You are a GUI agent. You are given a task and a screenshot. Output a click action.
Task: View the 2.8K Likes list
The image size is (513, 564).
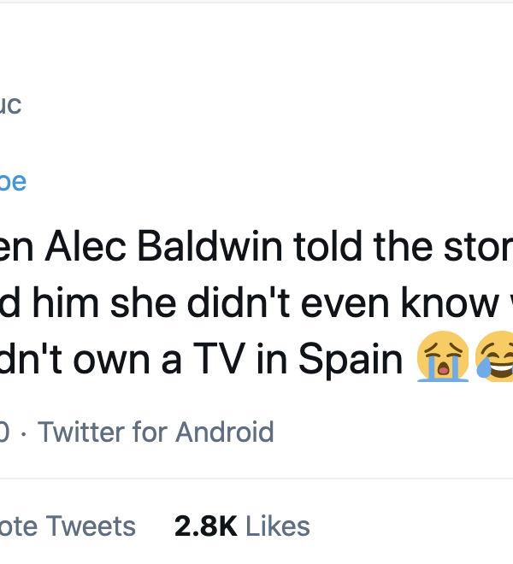[x=242, y=526]
